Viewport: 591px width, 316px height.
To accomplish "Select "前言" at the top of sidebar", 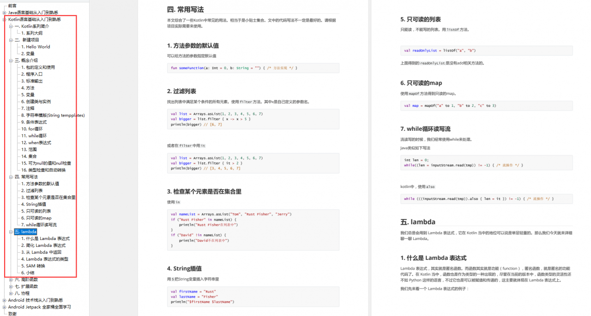I will (x=12, y=6).
